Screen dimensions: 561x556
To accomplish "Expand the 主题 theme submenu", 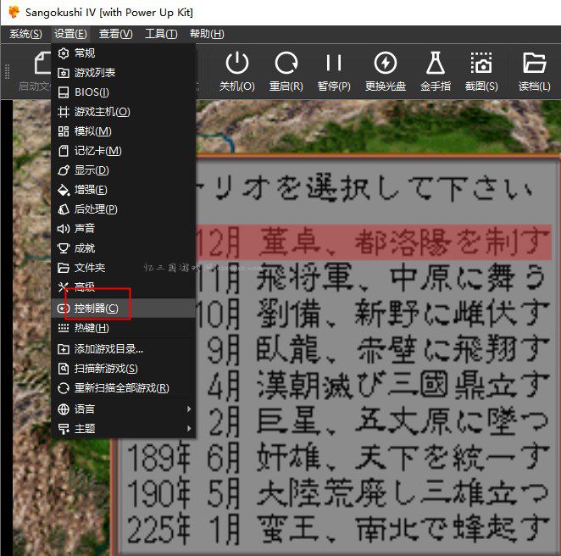I will (124, 429).
